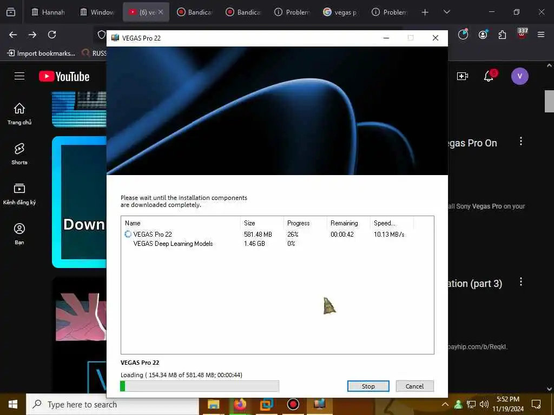This screenshot has height=415, width=554.
Task: Click the browser forward arrow
Action: click(32, 35)
